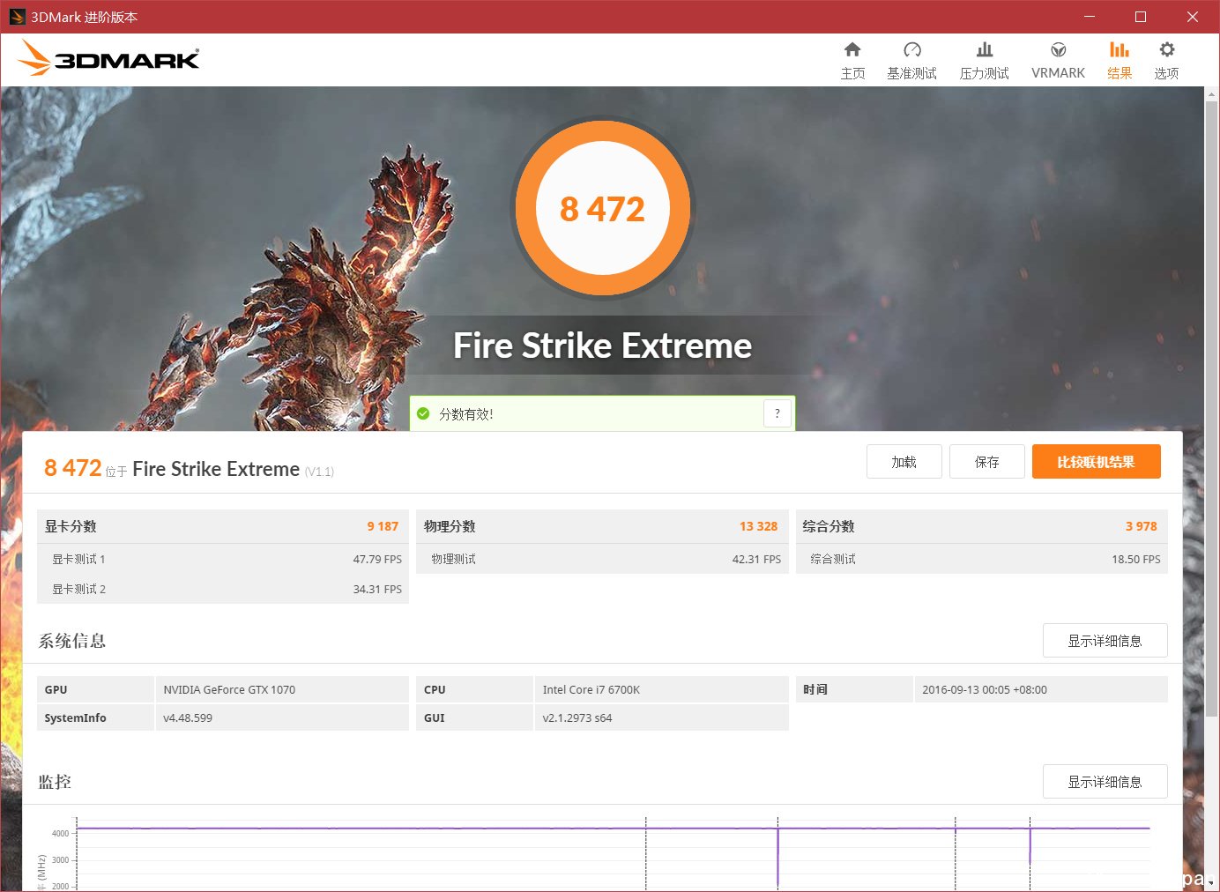
Task: Click the green valid score checkmark icon
Action: tap(423, 413)
